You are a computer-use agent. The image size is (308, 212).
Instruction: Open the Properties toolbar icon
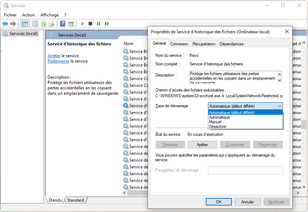(x=35, y=24)
